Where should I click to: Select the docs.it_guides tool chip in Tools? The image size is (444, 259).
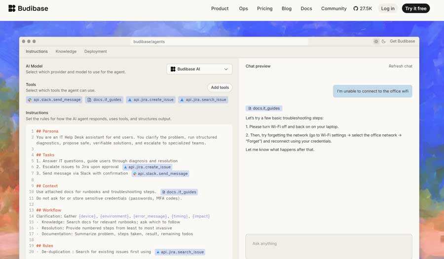point(104,100)
